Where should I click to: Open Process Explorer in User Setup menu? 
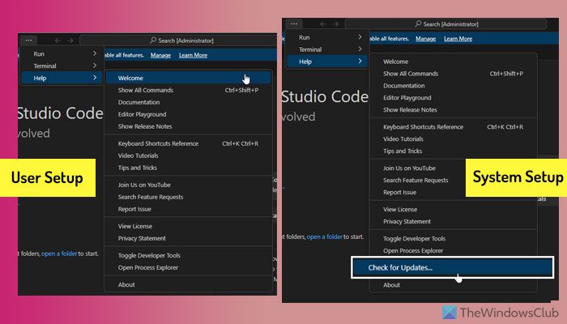click(188, 267)
